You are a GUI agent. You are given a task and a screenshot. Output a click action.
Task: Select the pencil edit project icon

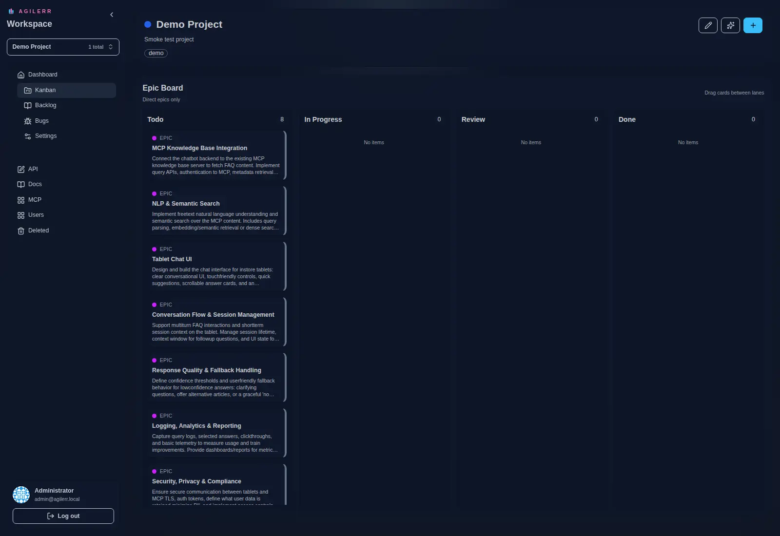pos(708,25)
